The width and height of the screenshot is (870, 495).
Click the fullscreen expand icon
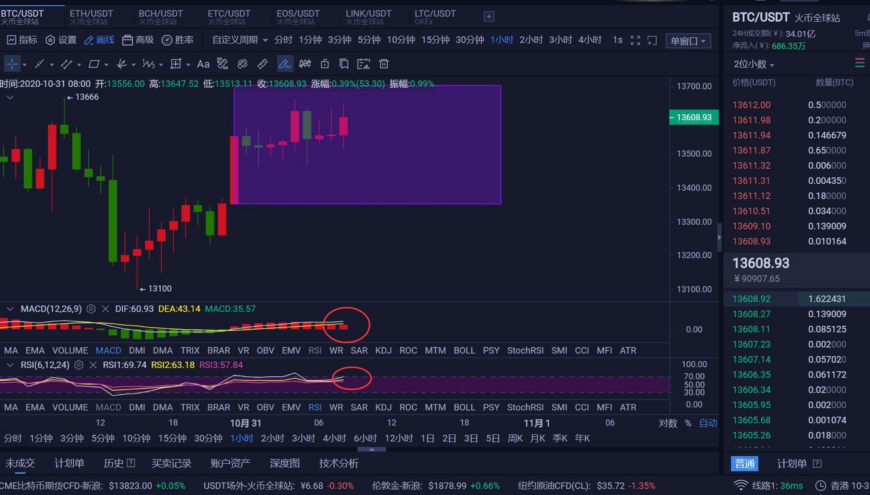(x=635, y=40)
